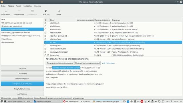Click the updates arrow circle tray icon

pos(163,101)
